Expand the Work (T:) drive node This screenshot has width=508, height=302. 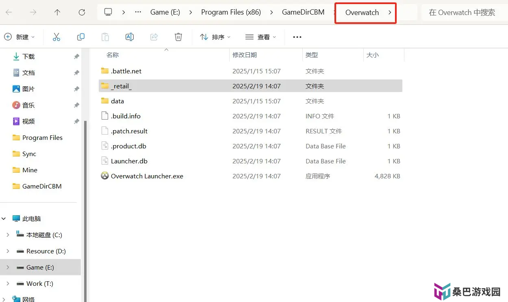click(x=8, y=283)
